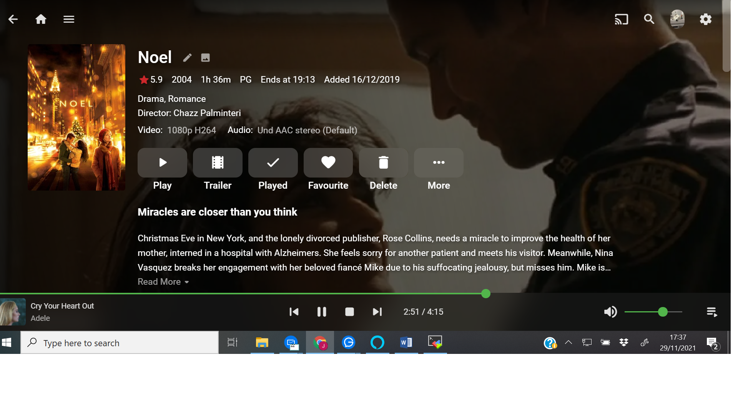Show hidden system tray icons chevron
Image resolution: width=738 pixels, height=415 pixels.
coord(568,342)
